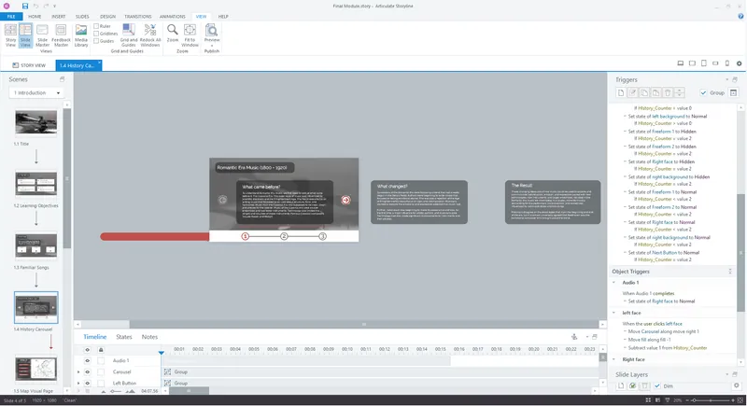This screenshot has height=406, width=747.
Task: Hide the Audio 1 timeline layer
Action: [87, 361]
